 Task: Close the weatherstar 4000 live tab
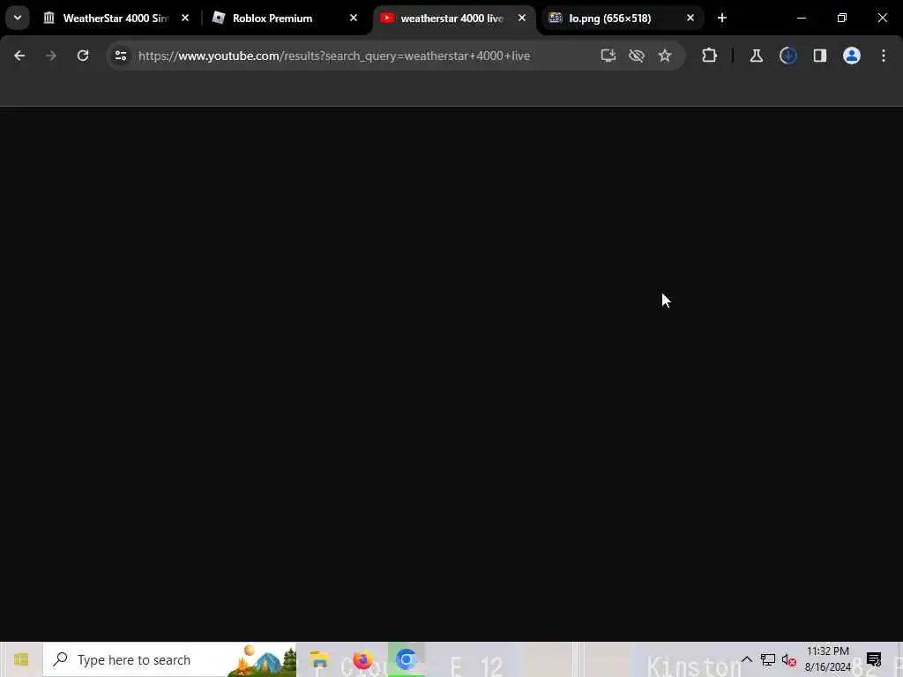click(x=522, y=18)
